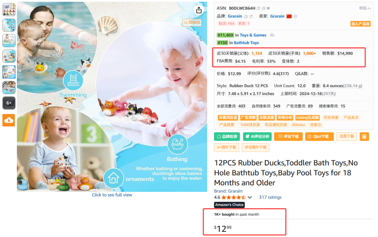The height and width of the screenshot is (237, 378).
Task: Expand the star rating dropdown arrow
Action: pos(250,197)
